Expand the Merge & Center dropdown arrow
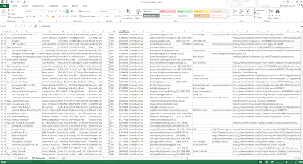303x164 pixels. pyautogui.click(x=98, y=16)
